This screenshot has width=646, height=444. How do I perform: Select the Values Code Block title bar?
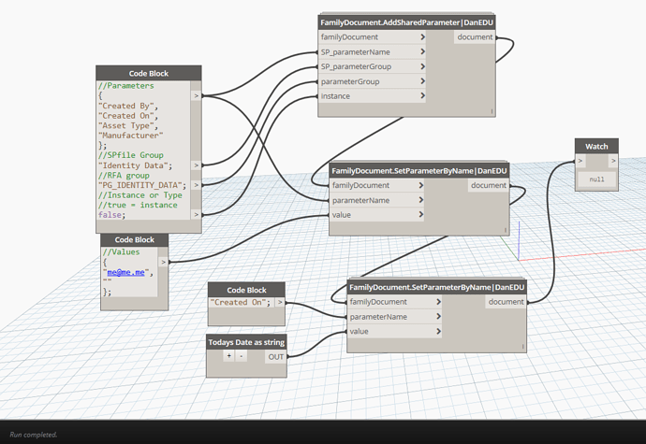coord(135,239)
